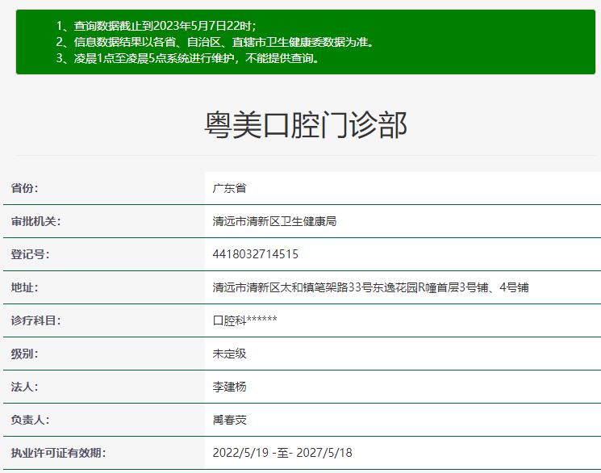601x473 pixels.
Task: Click the value 未定级
Action: tap(230, 354)
